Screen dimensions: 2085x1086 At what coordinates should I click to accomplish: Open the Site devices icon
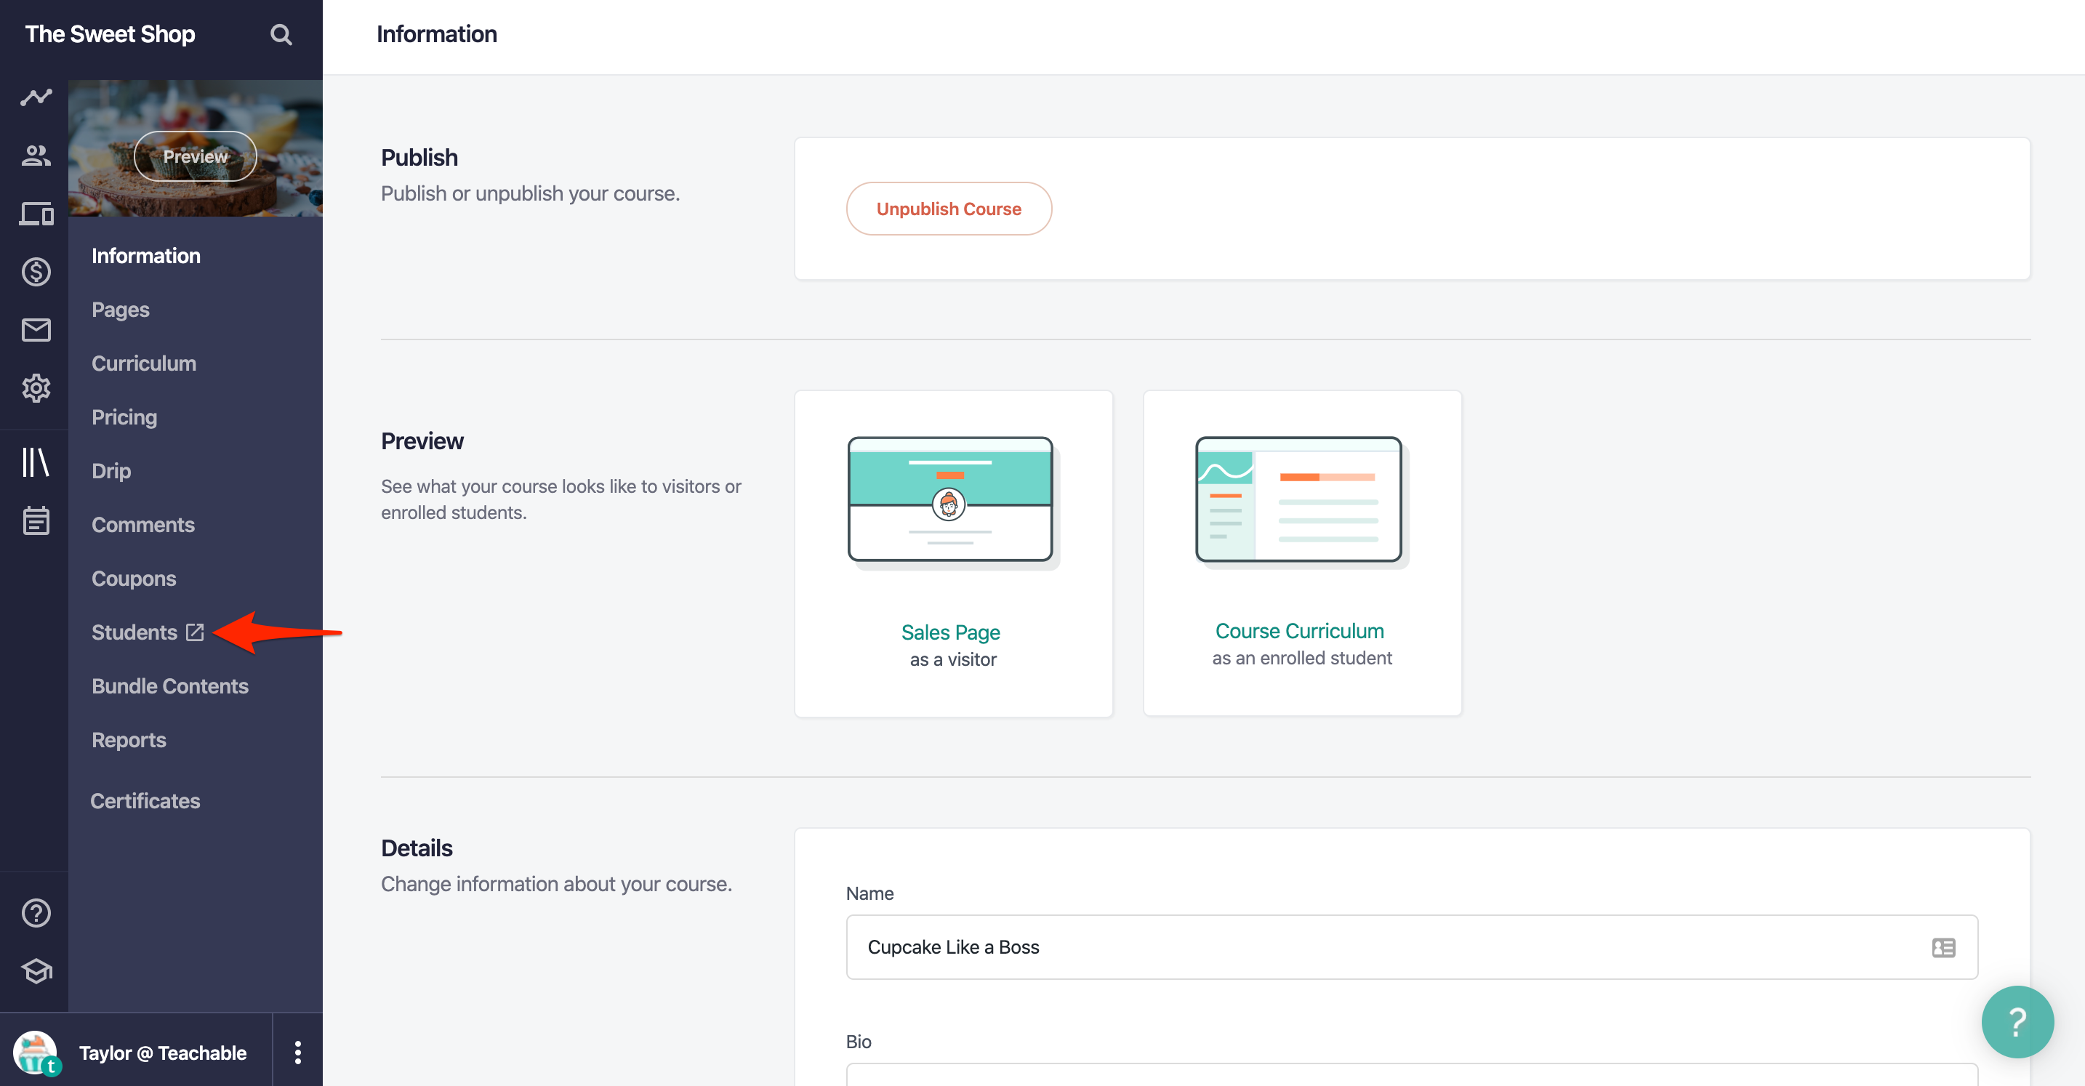click(x=36, y=214)
